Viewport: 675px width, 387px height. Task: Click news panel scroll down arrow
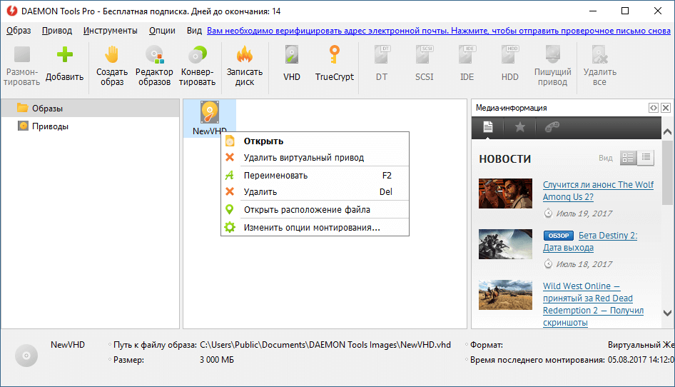(x=667, y=313)
